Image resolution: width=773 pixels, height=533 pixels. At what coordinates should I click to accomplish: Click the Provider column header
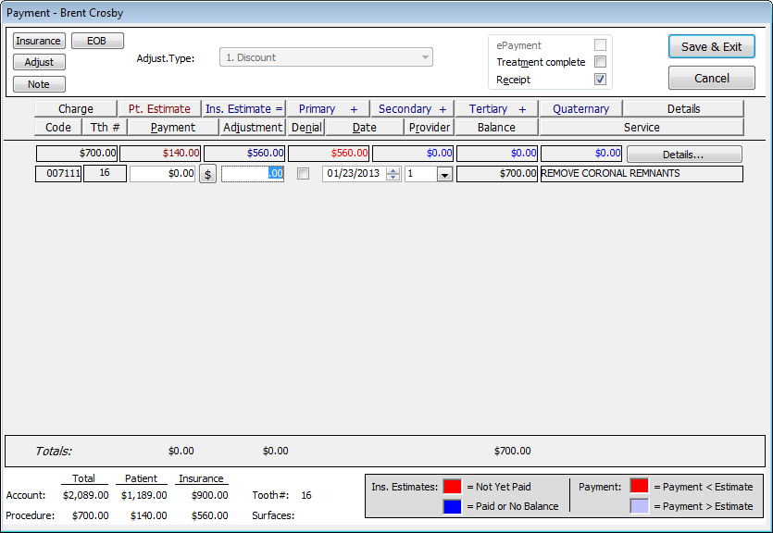[x=430, y=127]
